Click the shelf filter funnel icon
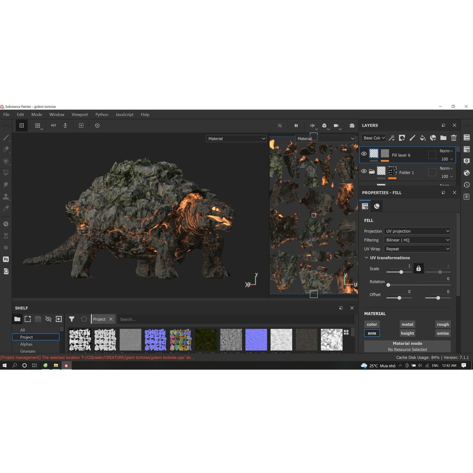The height and width of the screenshot is (473, 473). click(71, 319)
